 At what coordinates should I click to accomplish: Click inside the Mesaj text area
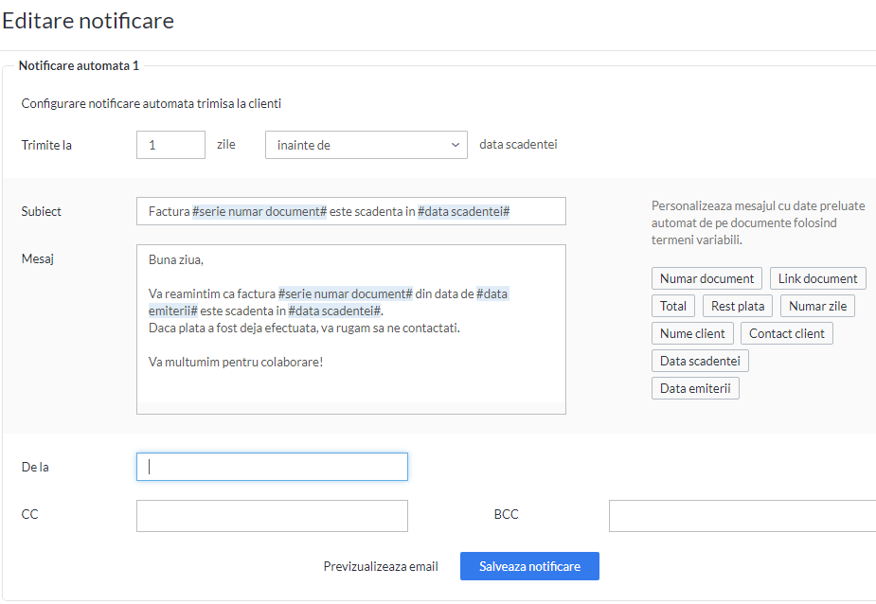coord(350,329)
